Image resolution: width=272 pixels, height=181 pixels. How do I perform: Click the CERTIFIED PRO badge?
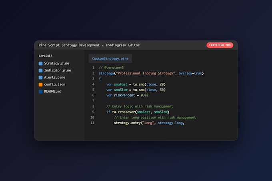coord(220,45)
